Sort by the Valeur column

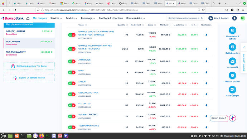(83, 25)
